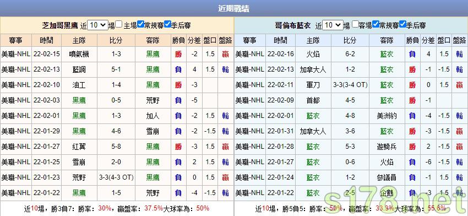Click date 22-01-28 in right table
Screen dimensions: 468x216
281,147
